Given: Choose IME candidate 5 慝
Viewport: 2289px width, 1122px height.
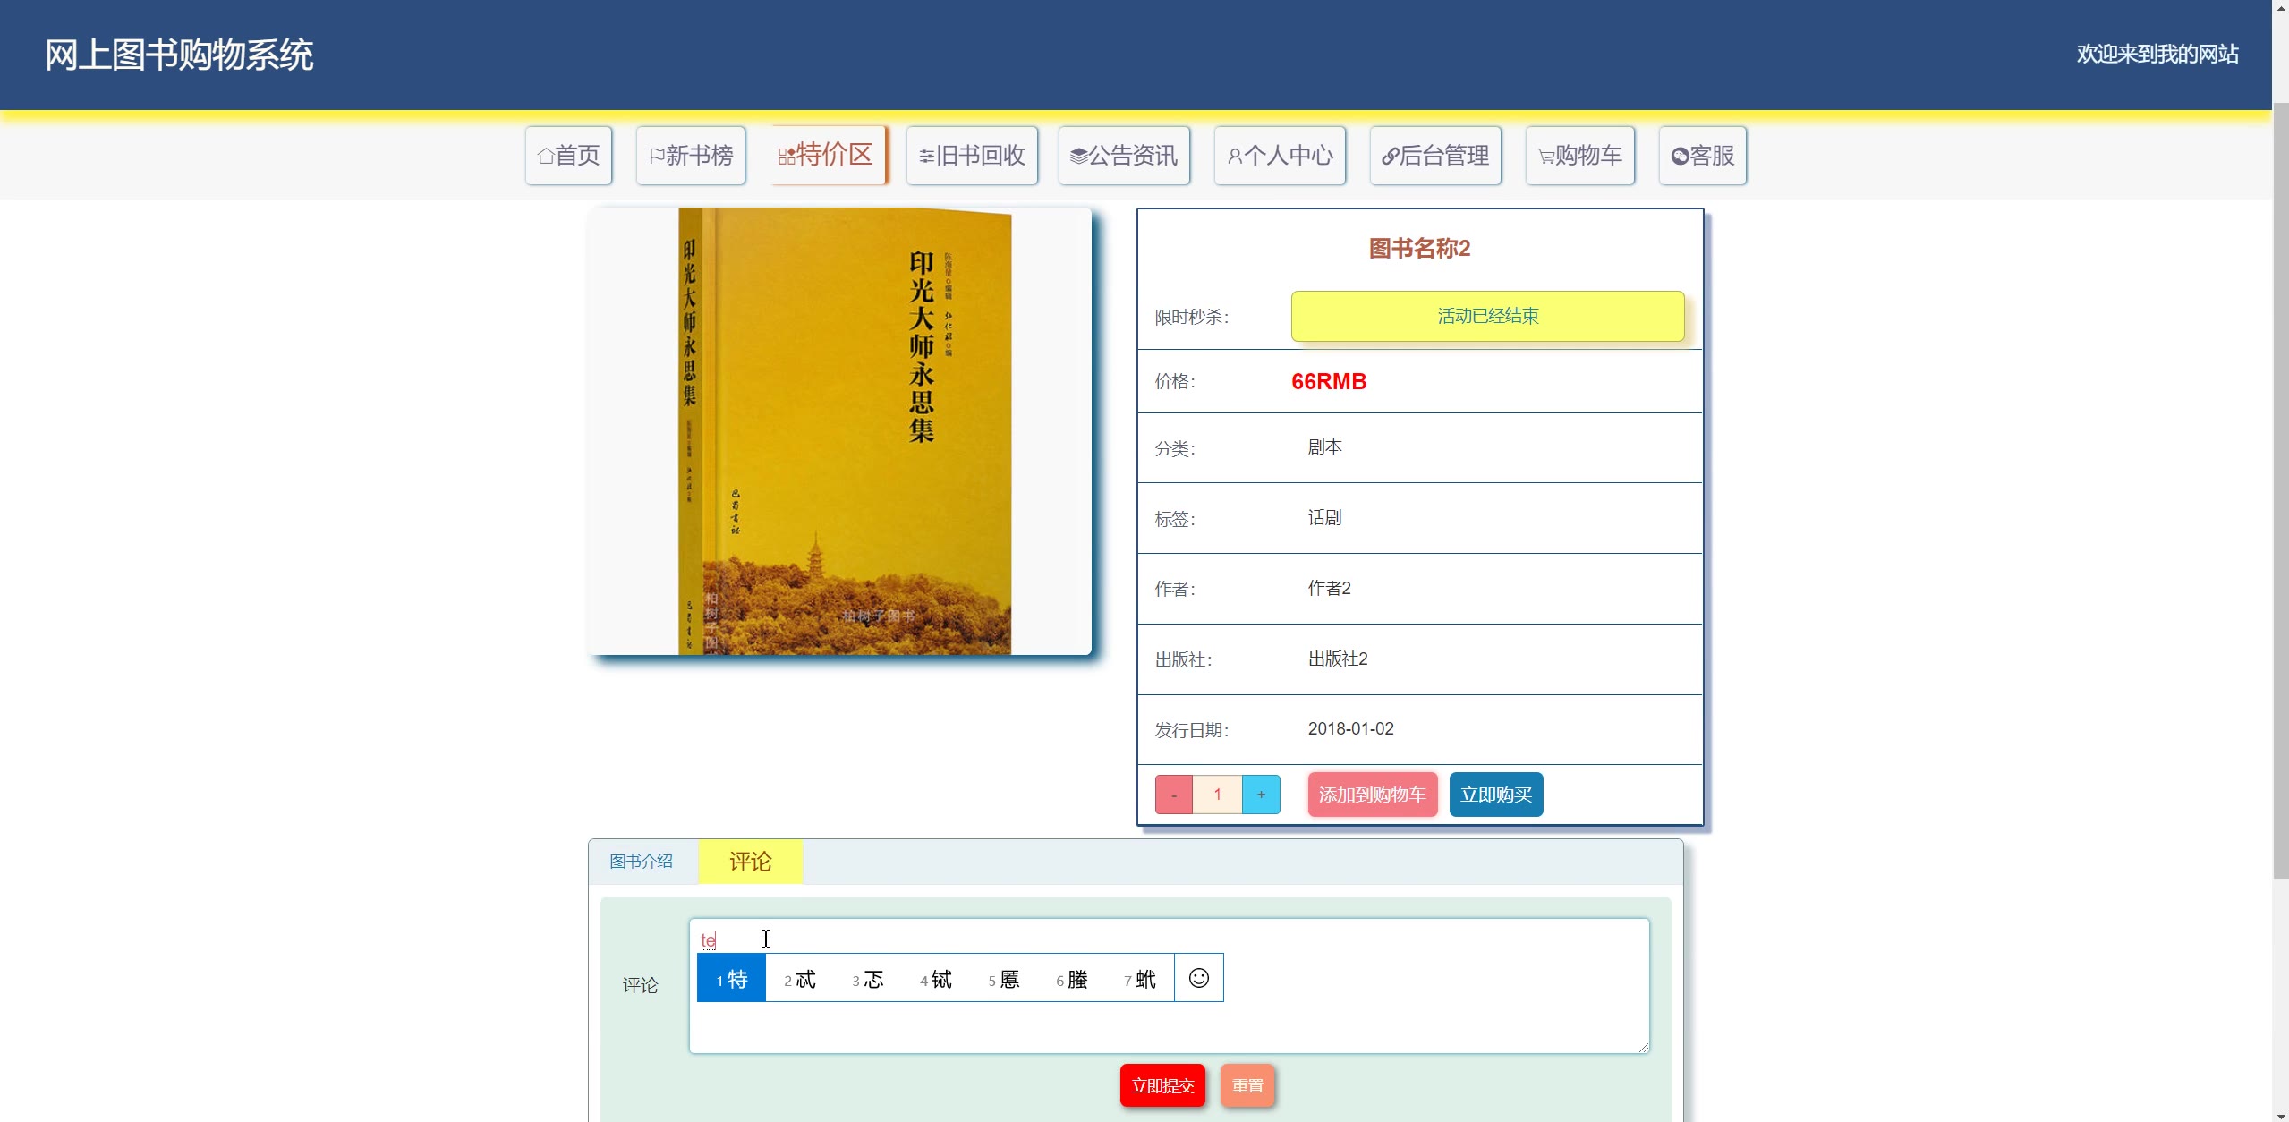Looking at the screenshot, I should point(1004,979).
